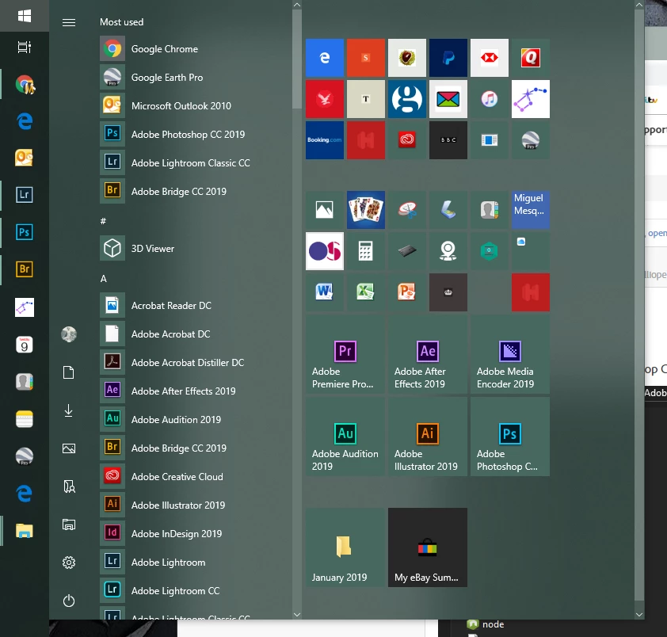Open the Snipping Tool scissors tile
Viewport: 667px width, 637px height.
click(407, 210)
